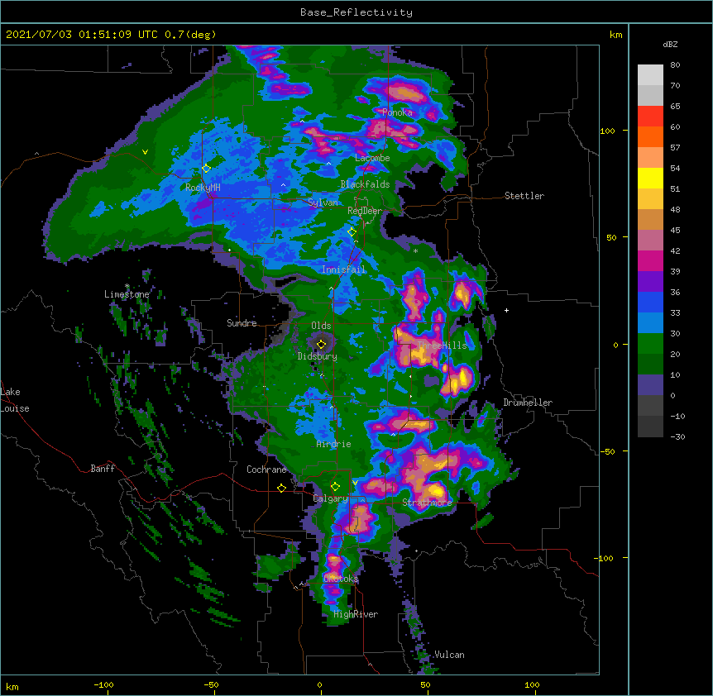
Task: Click the RockyMH city label
Action: click(x=203, y=188)
